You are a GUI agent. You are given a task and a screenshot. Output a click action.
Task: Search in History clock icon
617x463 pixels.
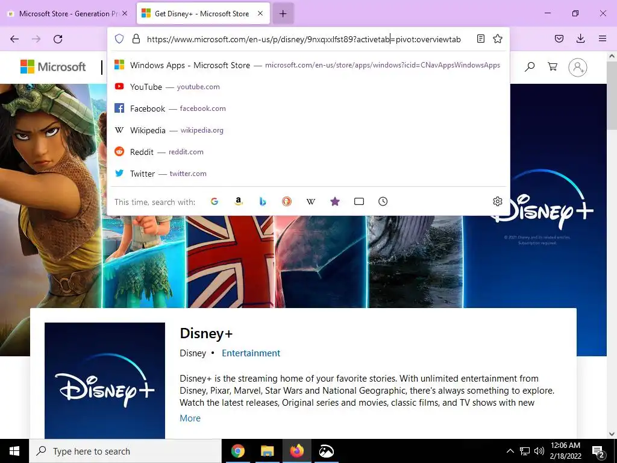pyautogui.click(x=383, y=201)
